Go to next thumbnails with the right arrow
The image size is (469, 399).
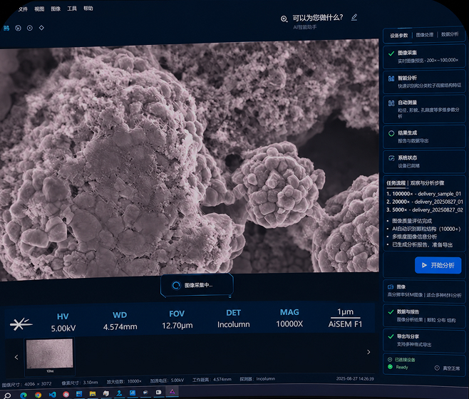[x=368, y=352]
